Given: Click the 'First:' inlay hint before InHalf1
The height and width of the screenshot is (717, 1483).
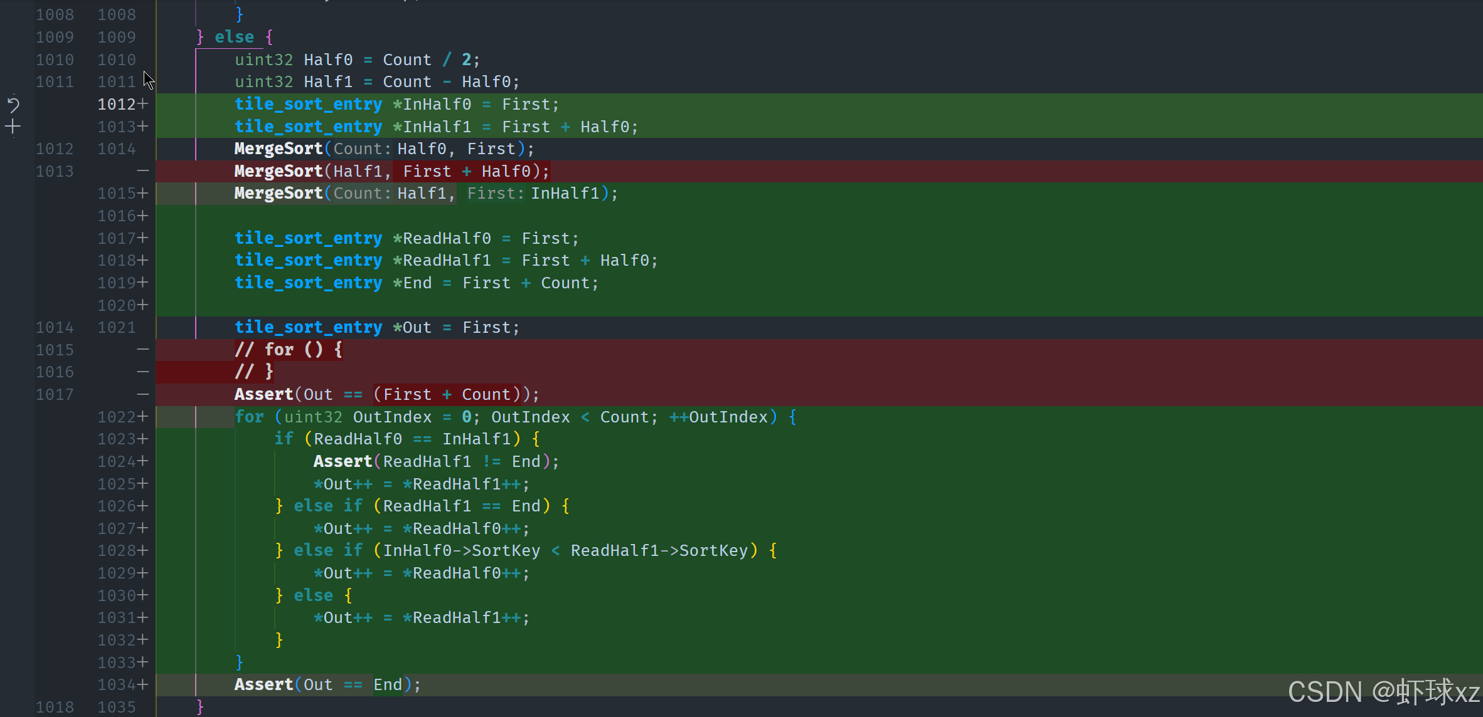Looking at the screenshot, I should click(496, 194).
